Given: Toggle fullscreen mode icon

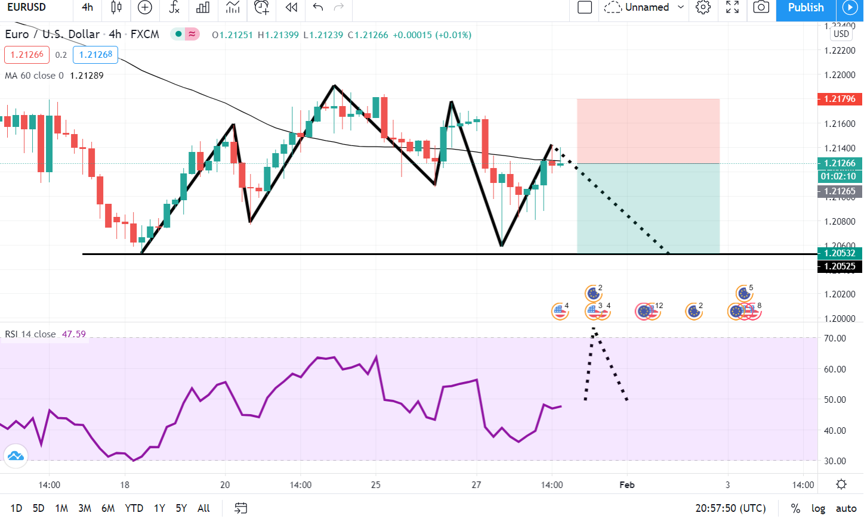Looking at the screenshot, I should 732,8.
